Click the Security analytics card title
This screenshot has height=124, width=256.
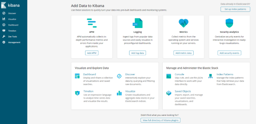229,32
